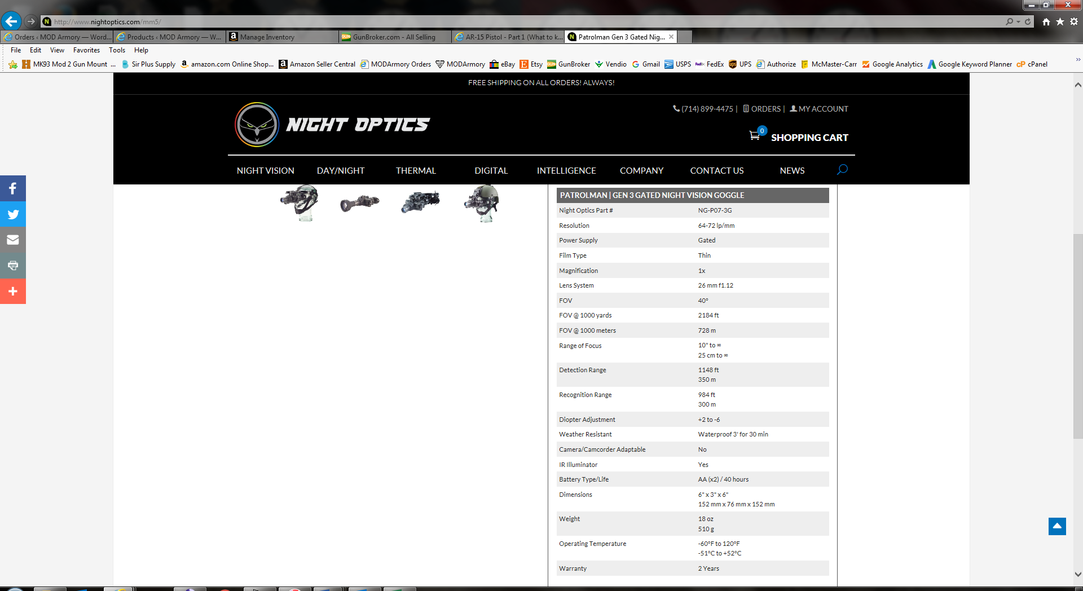Open the Favorites menu
Viewport: 1083px width, 591px height.
(x=86, y=50)
